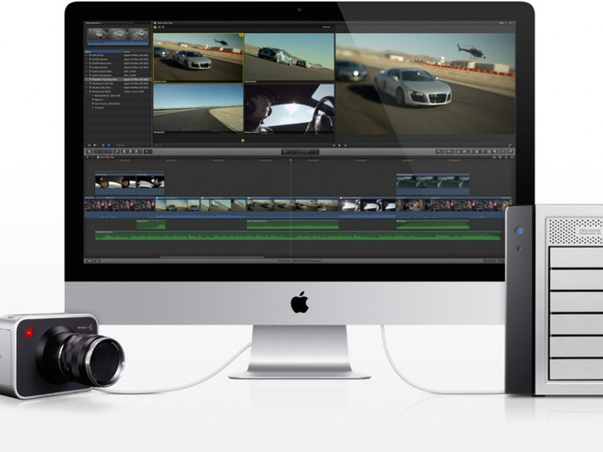Open the Photos browser camera icon
This screenshot has height=452, width=603.
(x=465, y=152)
